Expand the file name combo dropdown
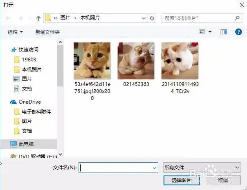 (x=154, y=168)
